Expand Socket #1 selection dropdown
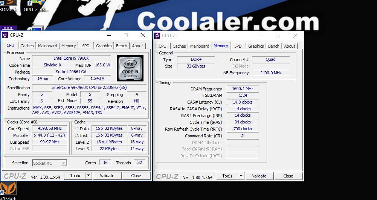 (x=64, y=163)
